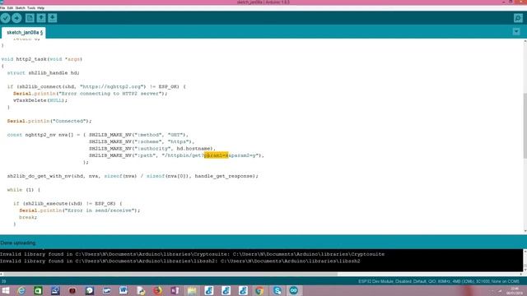Click the highlighted param1=x text
Viewport: 527px width, 296px height.
pos(216,155)
